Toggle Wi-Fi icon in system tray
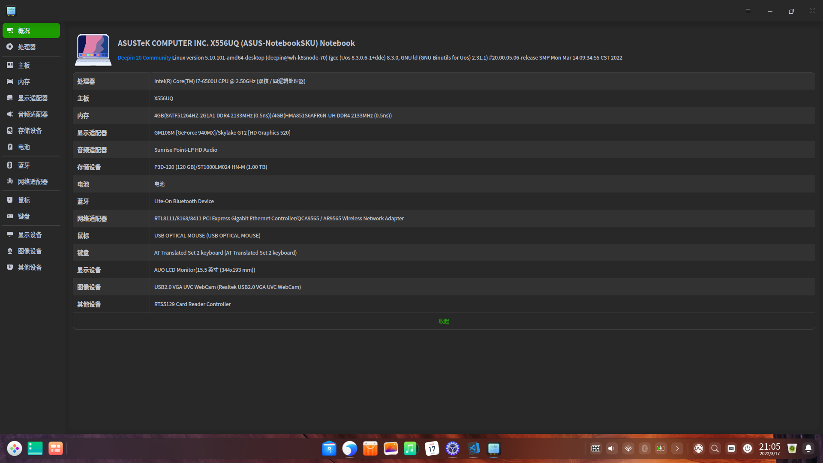This screenshot has width=823, height=463. coord(628,448)
